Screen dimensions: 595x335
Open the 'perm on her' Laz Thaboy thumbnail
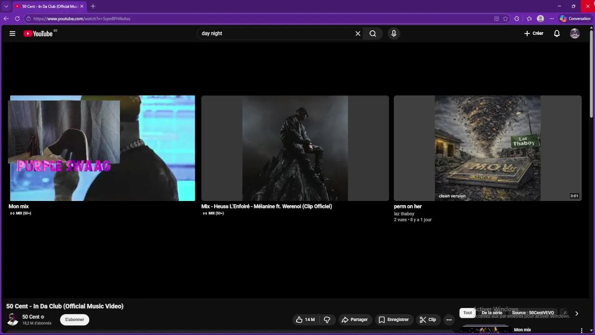488,148
